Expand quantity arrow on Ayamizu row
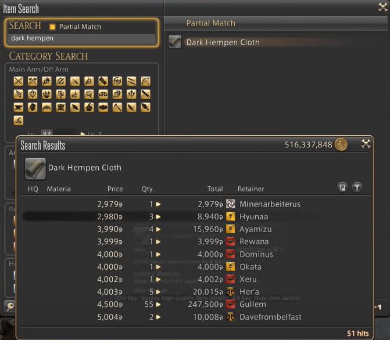Viewport: 390px width, 340px height. coord(158,229)
